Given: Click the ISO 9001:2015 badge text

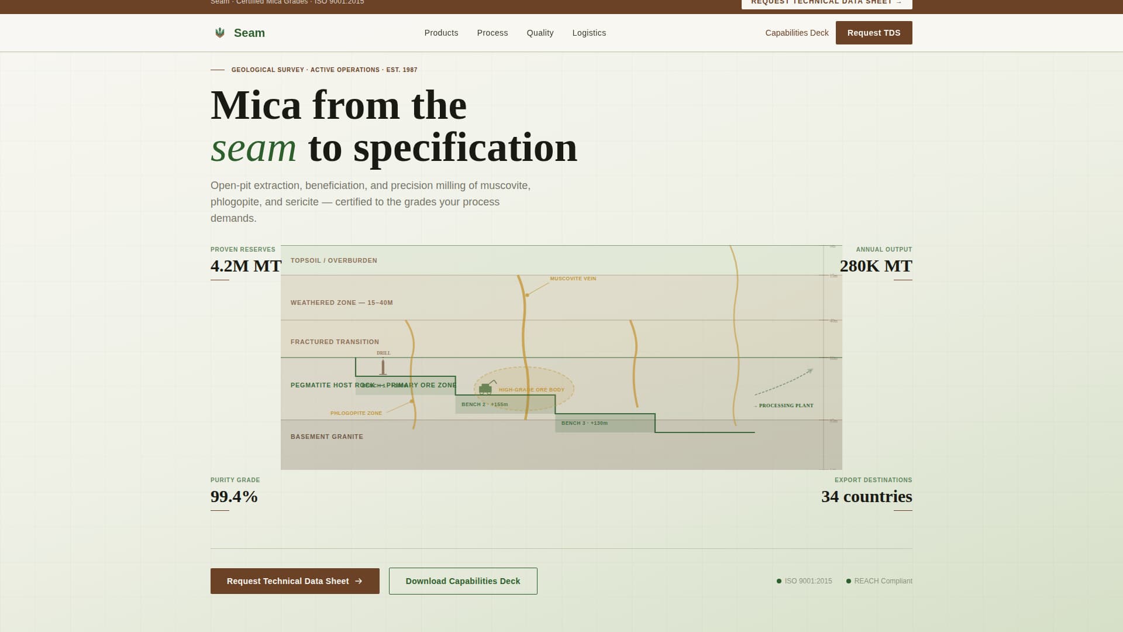Looking at the screenshot, I should click(808, 581).
